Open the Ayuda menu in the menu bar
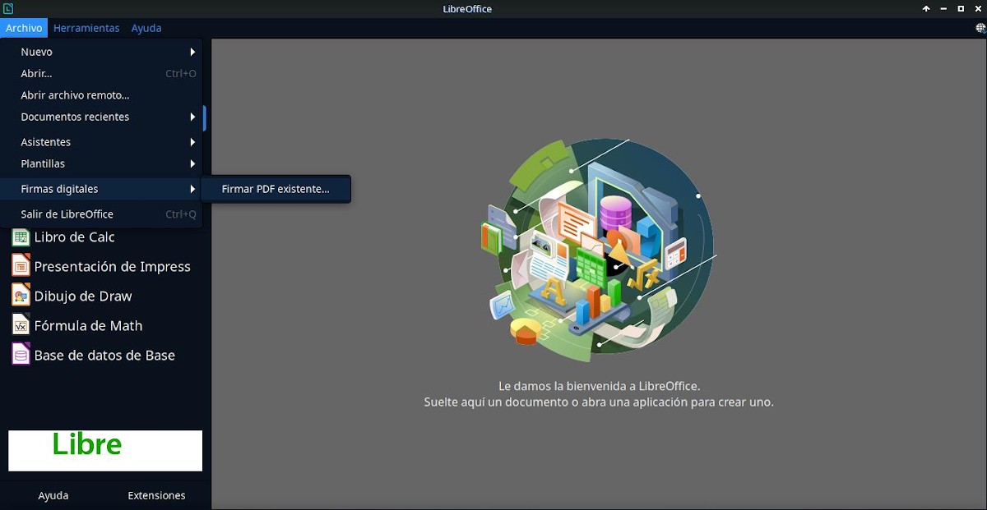Screen dimensions: 987x510 tap(146, 28)
